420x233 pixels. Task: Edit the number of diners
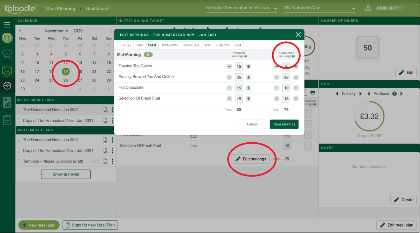pos(406,72)
